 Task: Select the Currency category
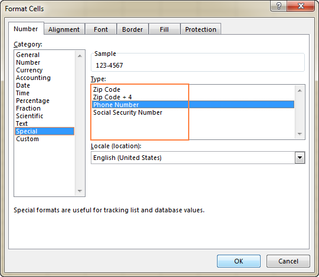coord(29,70)
